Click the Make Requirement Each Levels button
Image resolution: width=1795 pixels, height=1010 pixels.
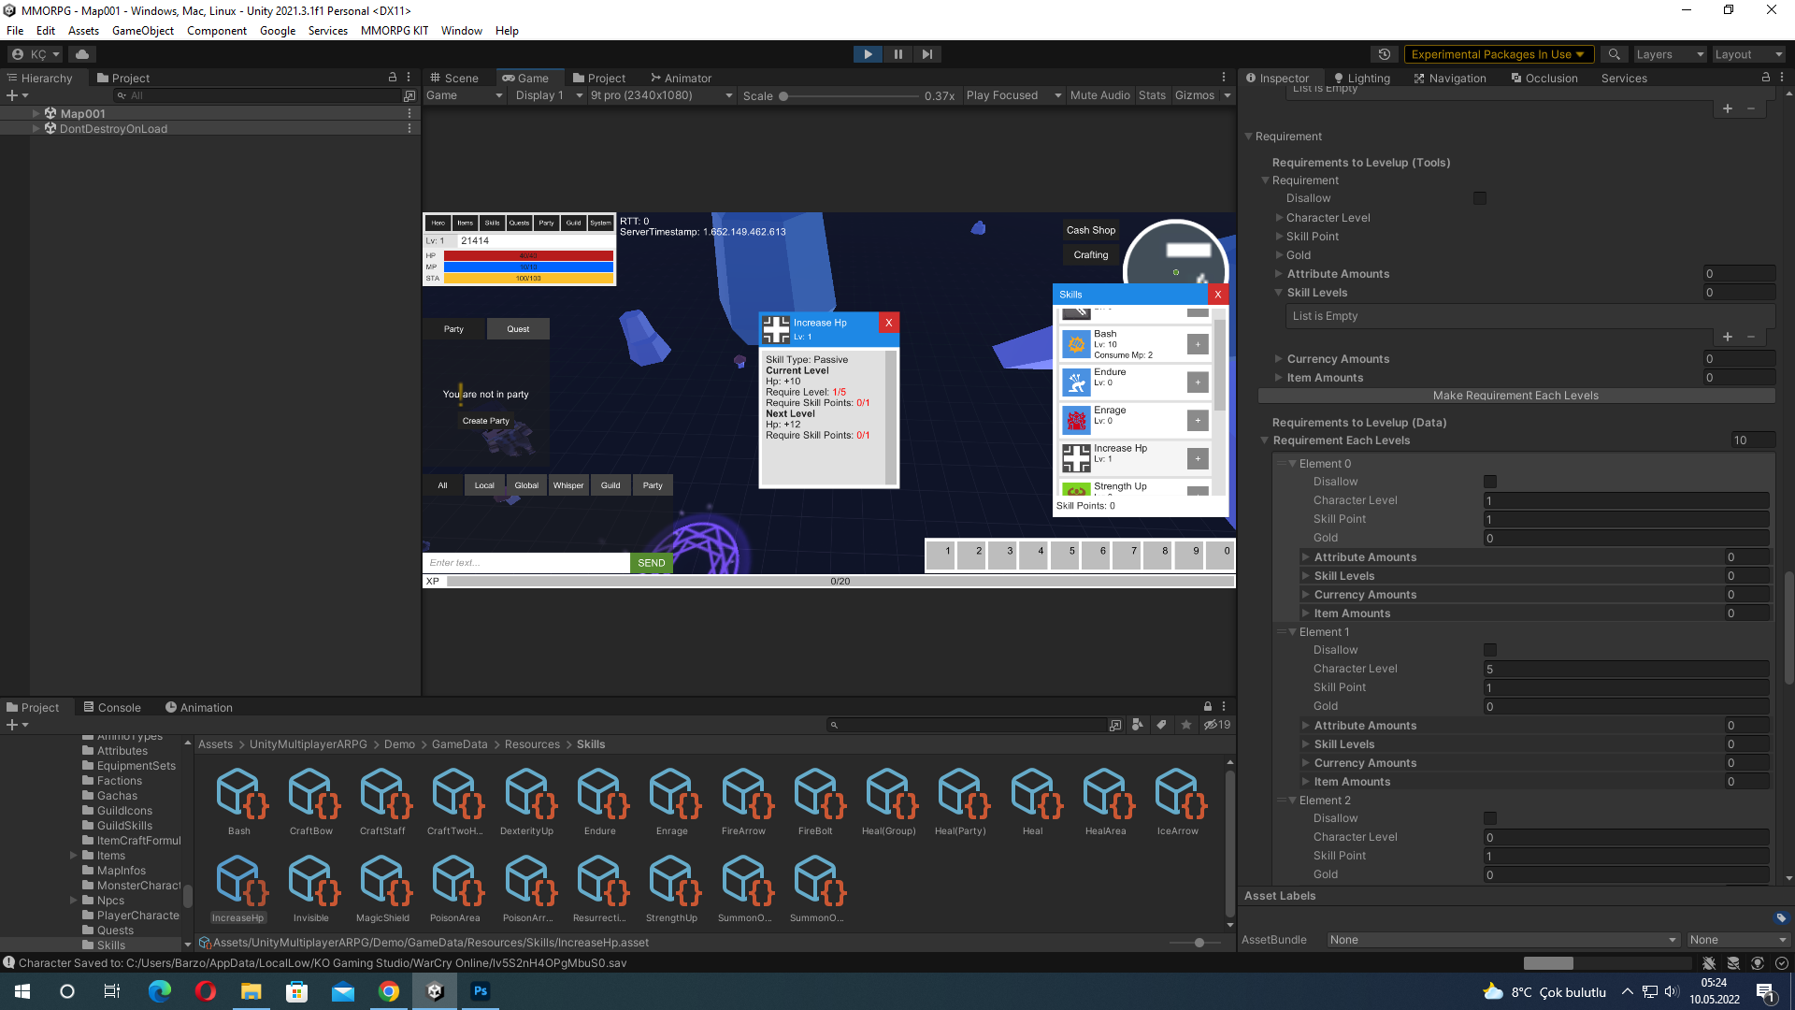[x=1515, y=395]
